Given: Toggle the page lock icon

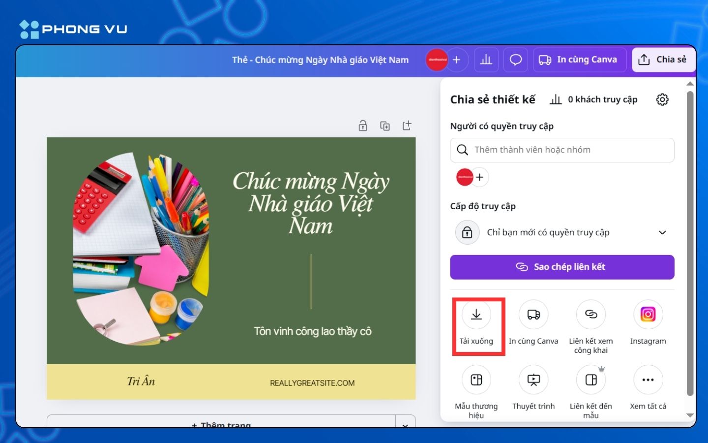Looking at the screenshot, I should (362, 126).
